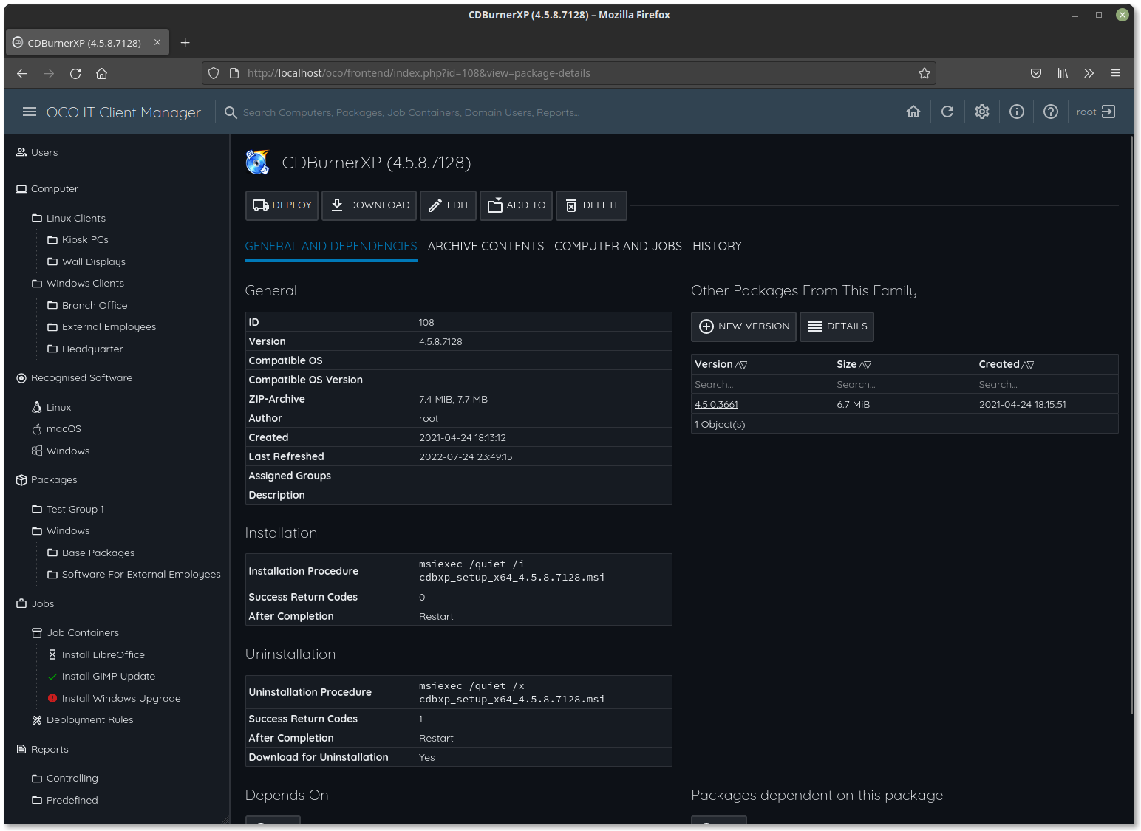Screen dimensions: 1141x831
Task: Click the page vertical scrollbar
Action: tap(1131, 425)
